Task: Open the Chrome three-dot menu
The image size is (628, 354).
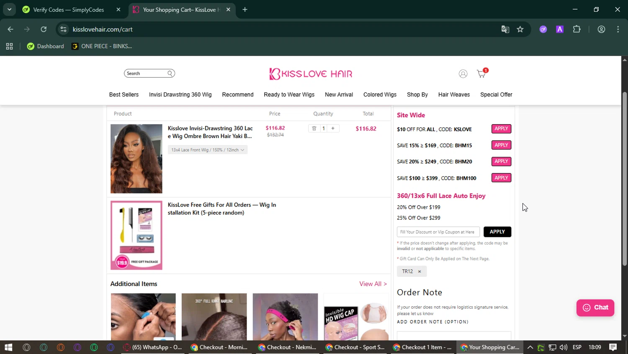Action: pos(618,29)
